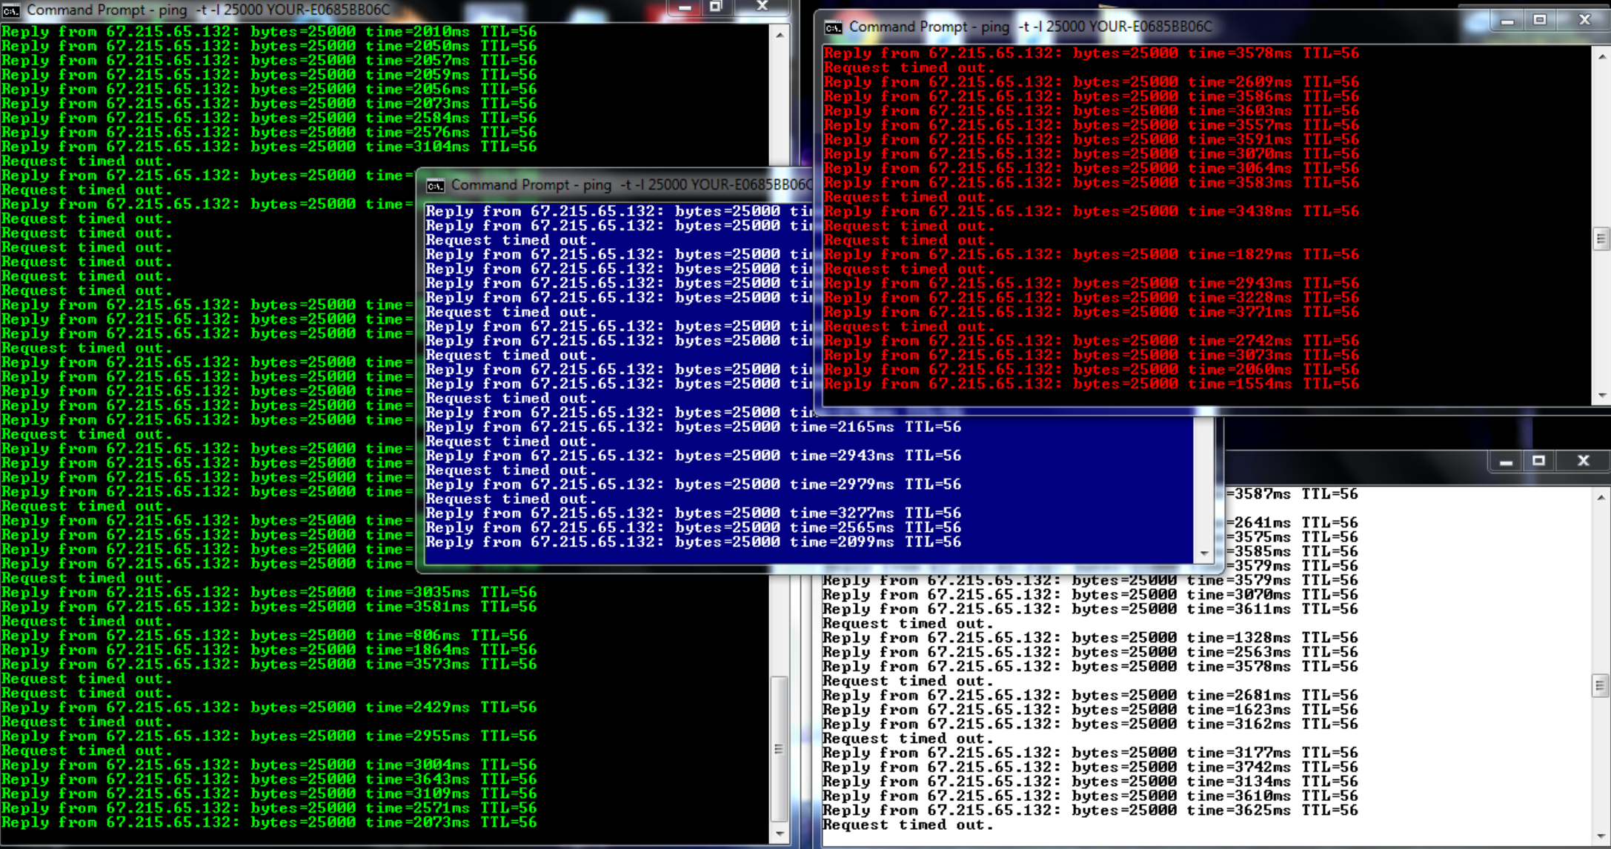
Task: Minimize the white-background Command Prompt window
Action: [1506, 462]
